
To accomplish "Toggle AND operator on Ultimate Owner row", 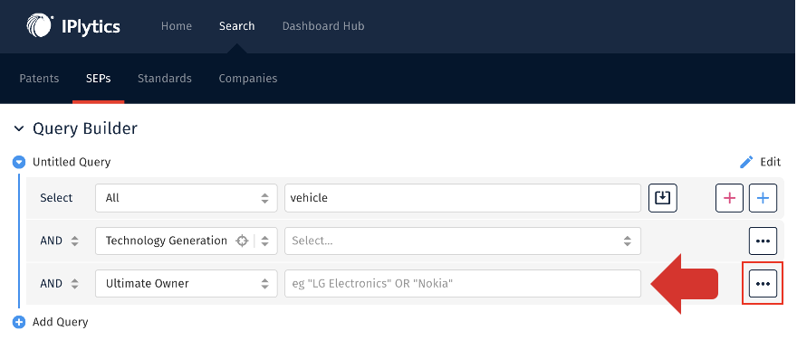I will point(60,284).
